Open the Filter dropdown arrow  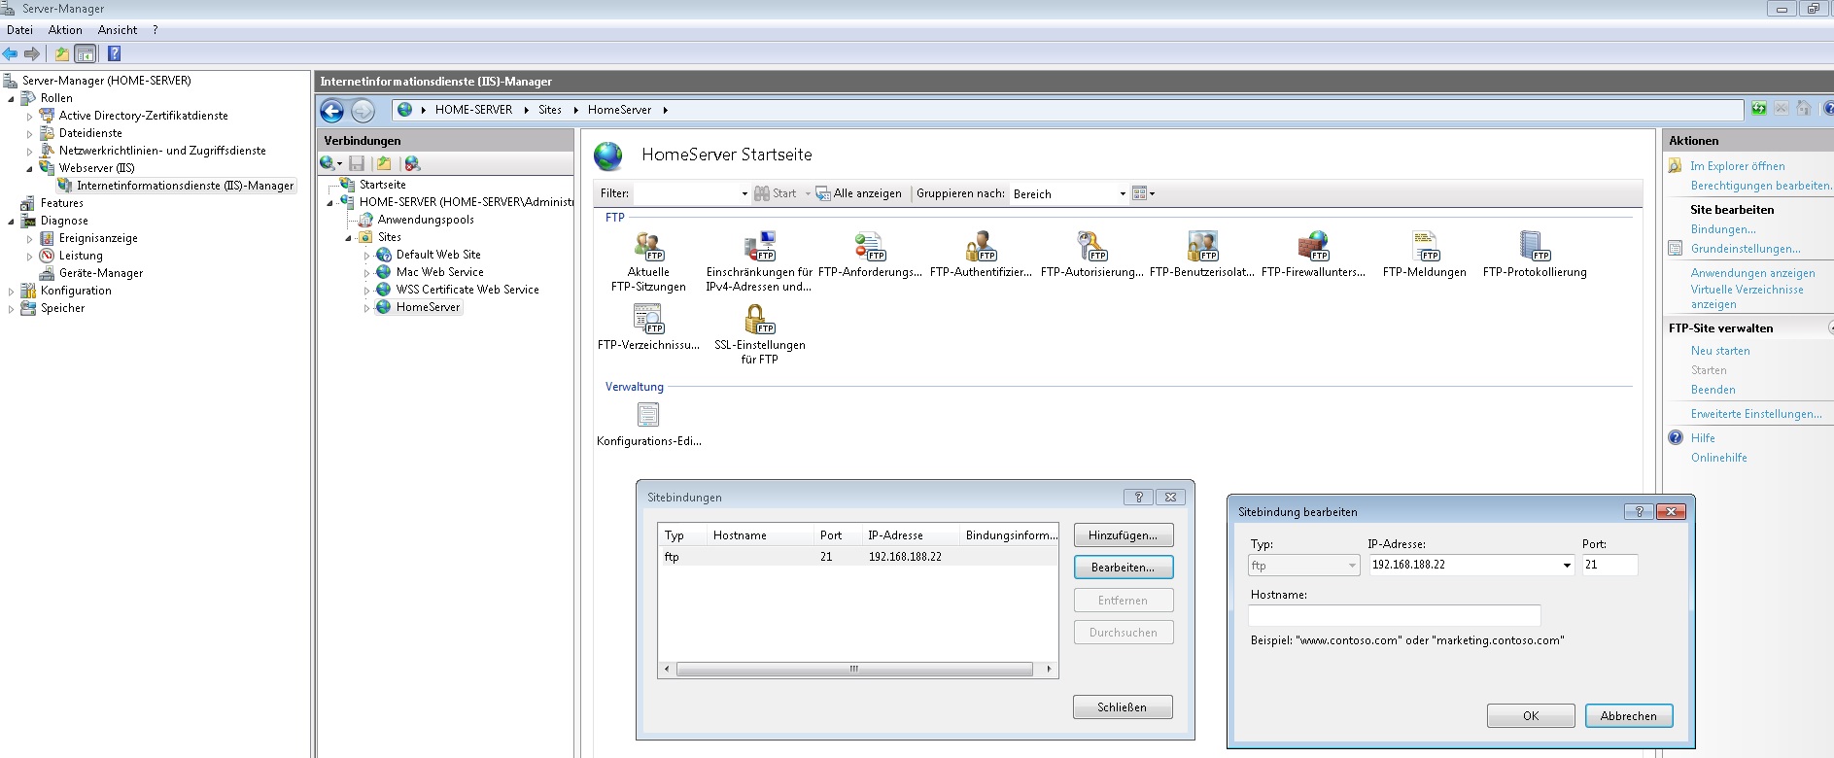(744, 193)
